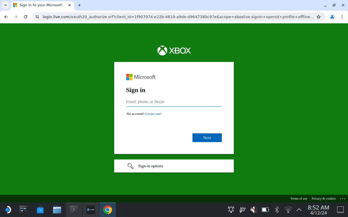Image resolution: width=348 pixels, height=217 pixels.
Task: Reload the page with refresh icon
Action: point(26,17)
